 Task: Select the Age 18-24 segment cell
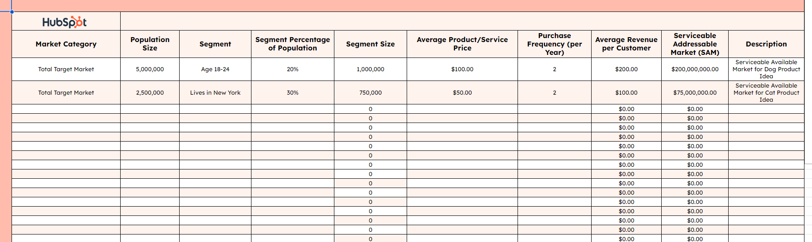pyautogui.click(x=215, y=69)
